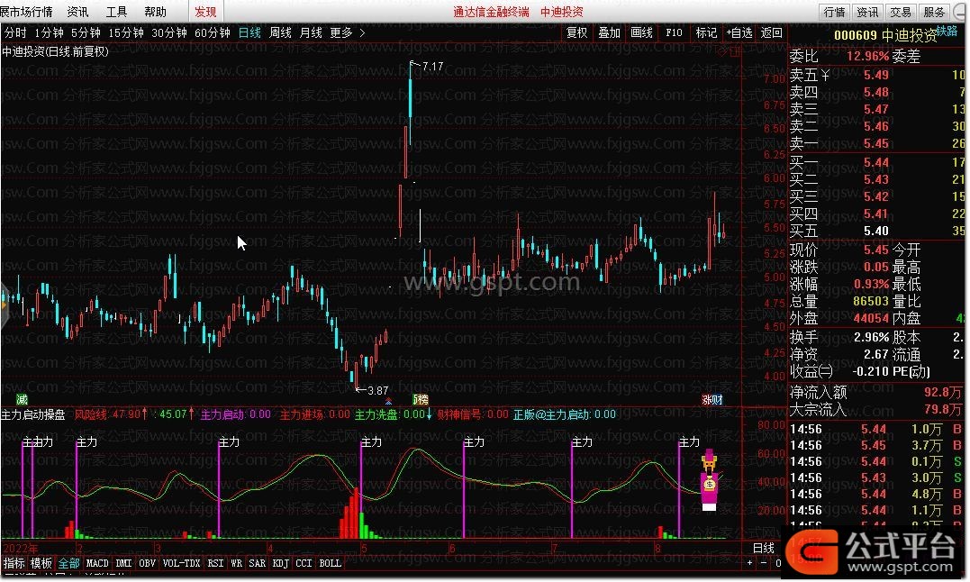970x582 pixels.
Task: Click the 叠加 overlay button
Action: [609, 32]
